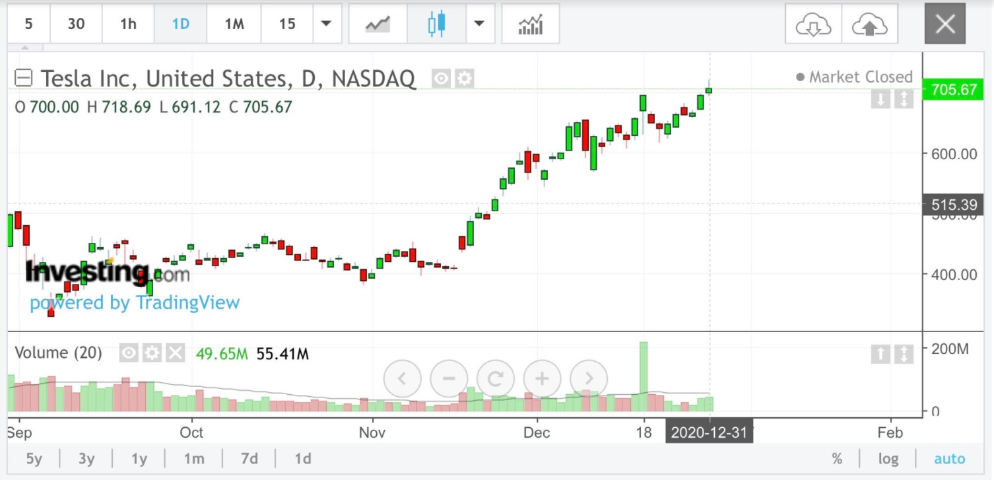Click the H 718.69 high value
Viewport: 994px width, 480px height.
pyautogui.click(x=119, y=107)
